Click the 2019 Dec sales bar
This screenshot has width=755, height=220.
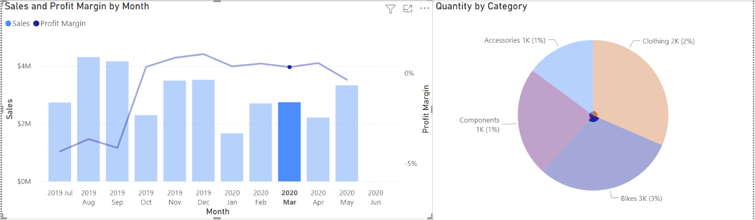204,130
